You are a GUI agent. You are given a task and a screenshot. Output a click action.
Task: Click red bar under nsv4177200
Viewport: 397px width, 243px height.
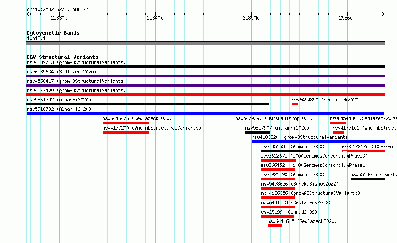(x=126, y=132)
